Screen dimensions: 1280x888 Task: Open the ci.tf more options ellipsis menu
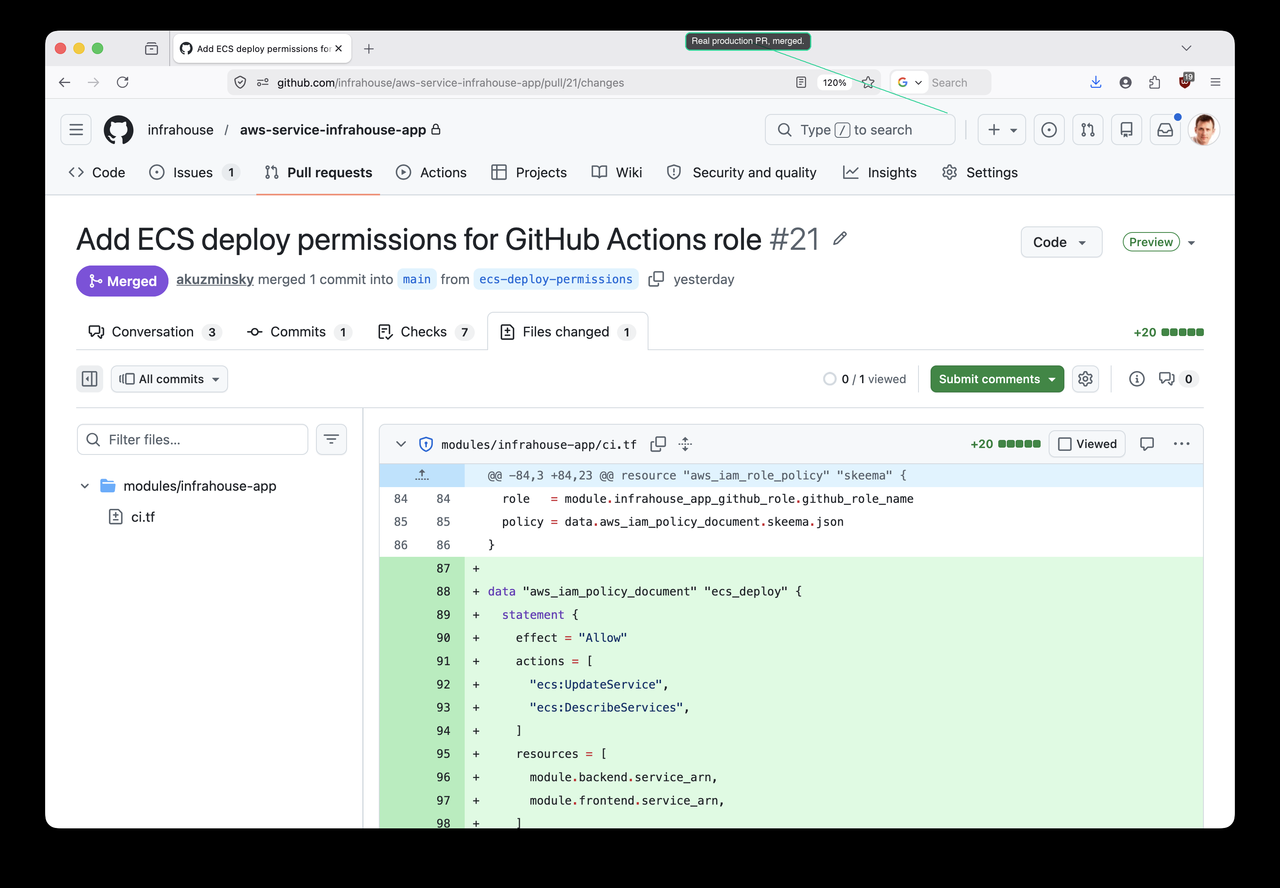[1181, 444]
